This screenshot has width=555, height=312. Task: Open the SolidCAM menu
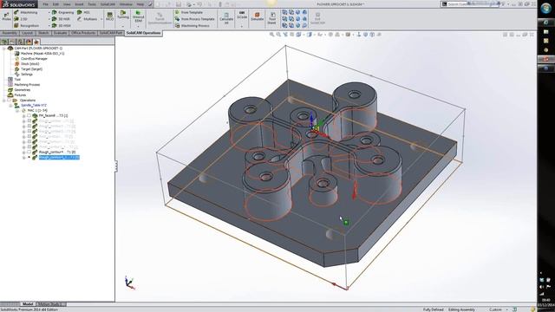[x=108, y=4]
